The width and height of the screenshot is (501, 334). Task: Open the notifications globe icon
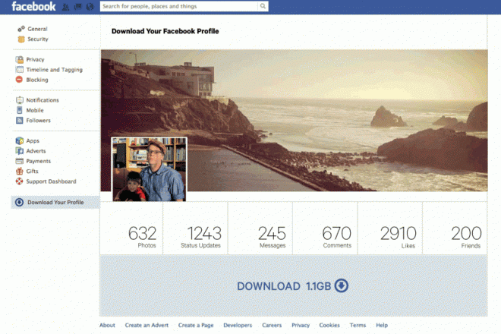click(90, 7)
